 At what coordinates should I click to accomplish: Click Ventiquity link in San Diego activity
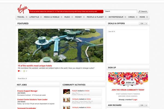coord(75,99)
